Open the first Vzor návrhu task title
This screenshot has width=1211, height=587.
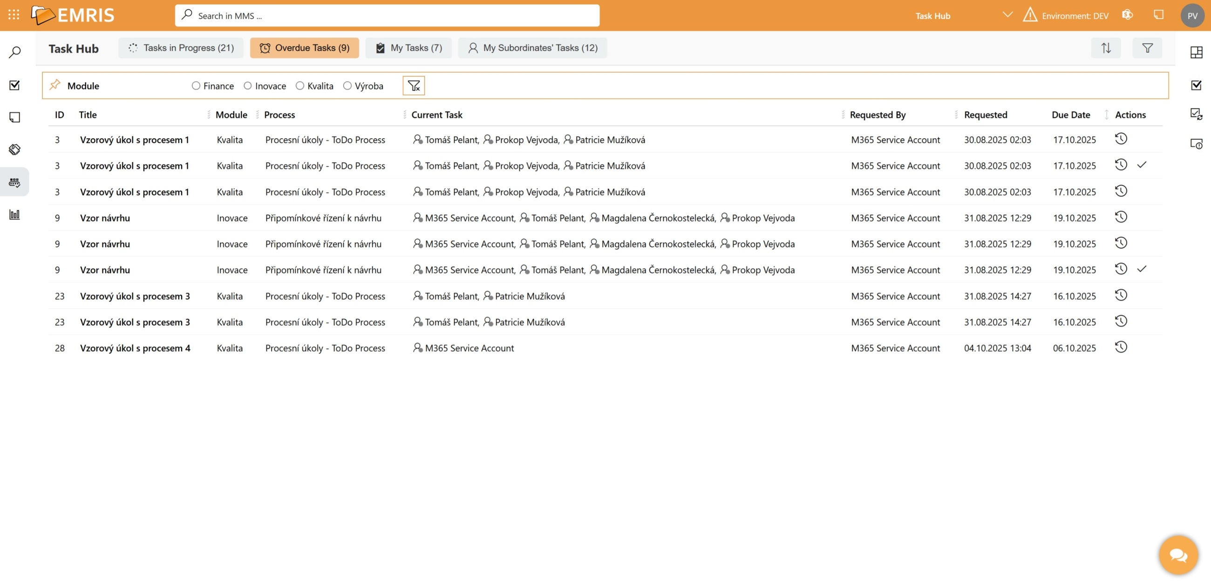pos(105,218)
